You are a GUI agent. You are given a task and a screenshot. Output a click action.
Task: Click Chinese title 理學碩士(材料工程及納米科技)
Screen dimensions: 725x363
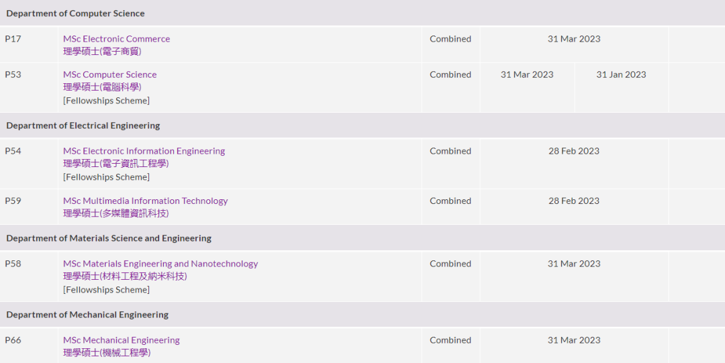125,276
